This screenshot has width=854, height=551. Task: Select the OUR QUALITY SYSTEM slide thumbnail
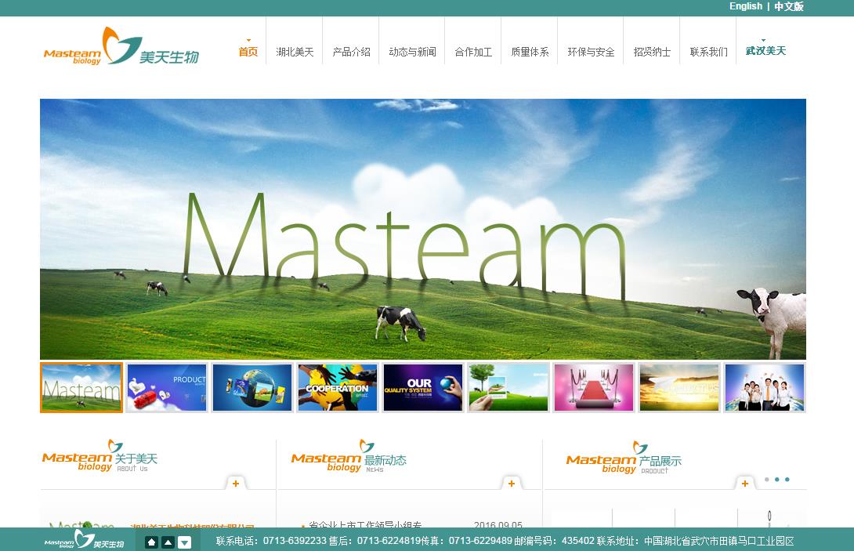point(423,387)
